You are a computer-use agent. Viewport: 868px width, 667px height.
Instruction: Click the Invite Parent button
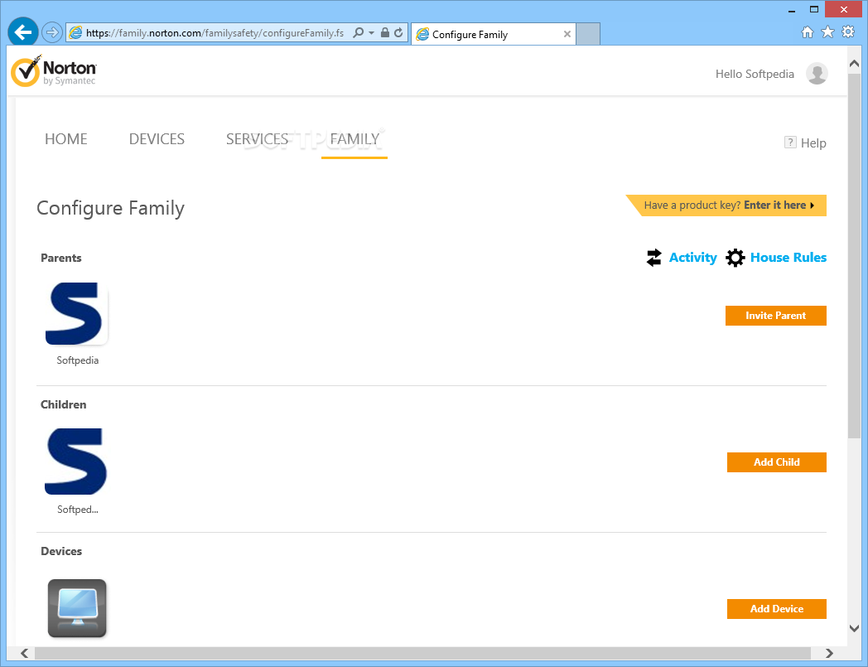pos(775,316)
